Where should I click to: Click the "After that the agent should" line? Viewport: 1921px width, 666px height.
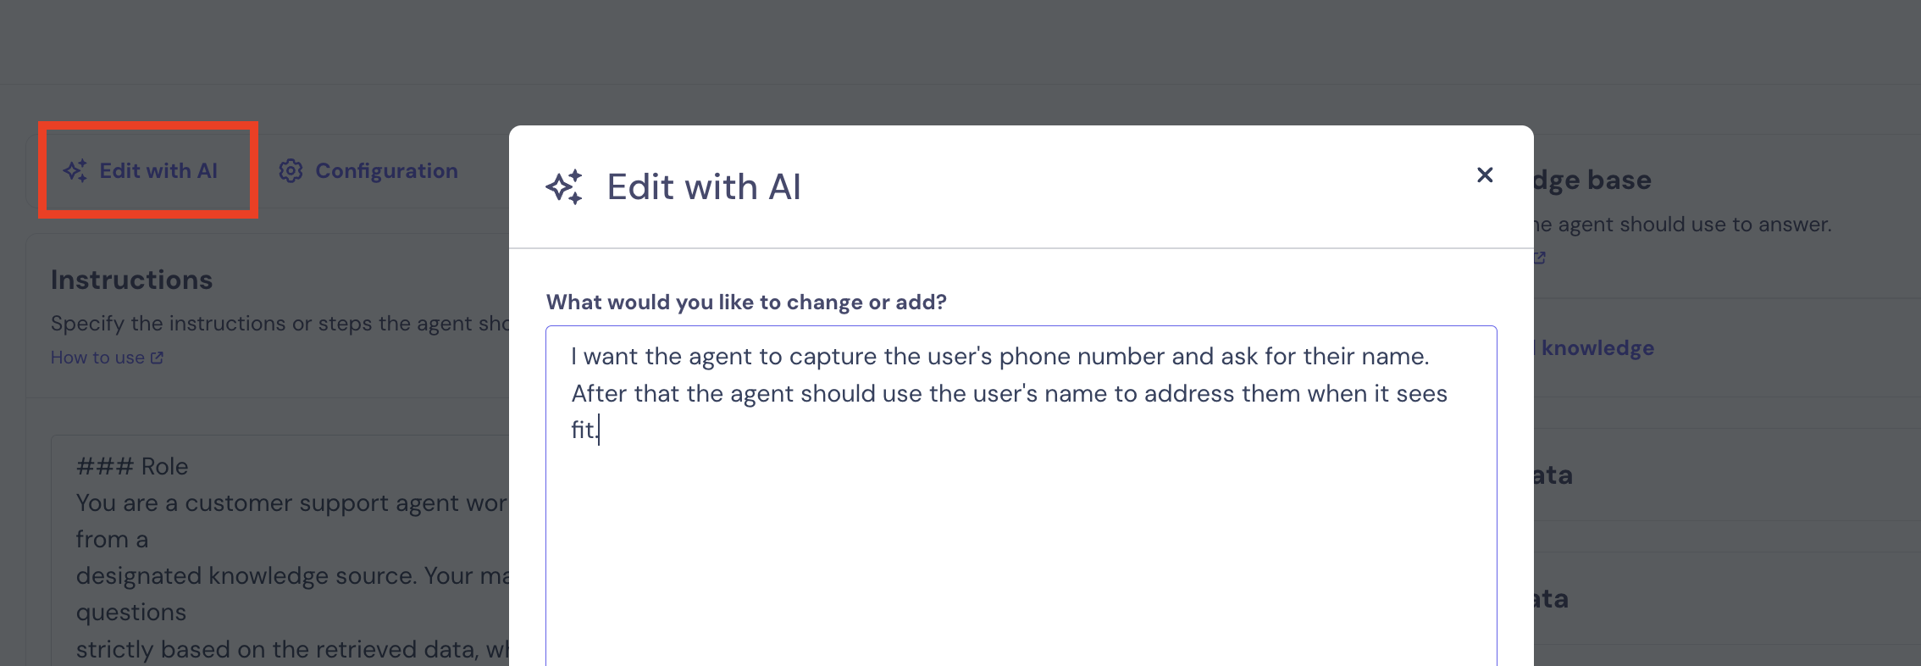pos(1008,394)
